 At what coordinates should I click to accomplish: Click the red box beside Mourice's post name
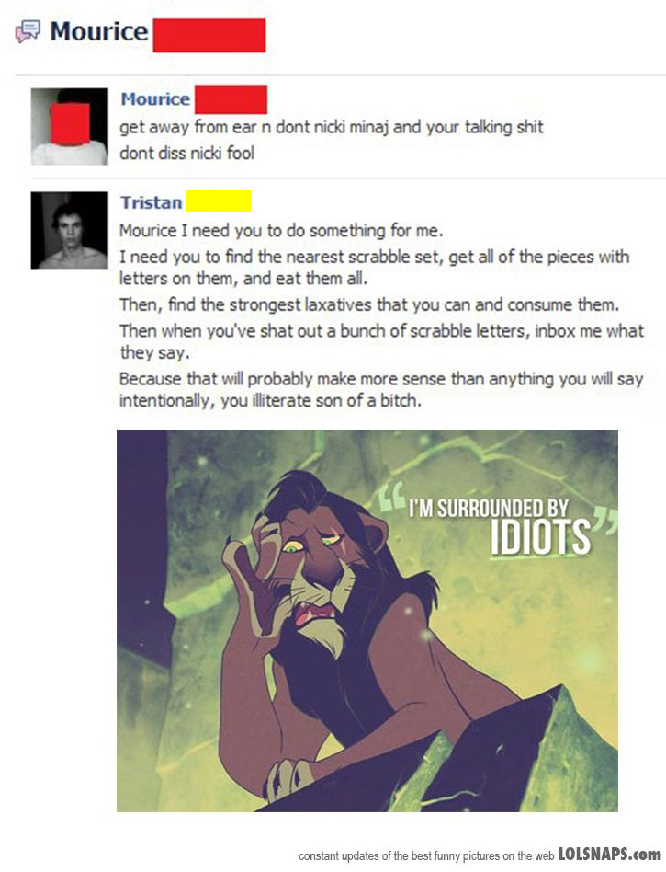pos(231,99)
